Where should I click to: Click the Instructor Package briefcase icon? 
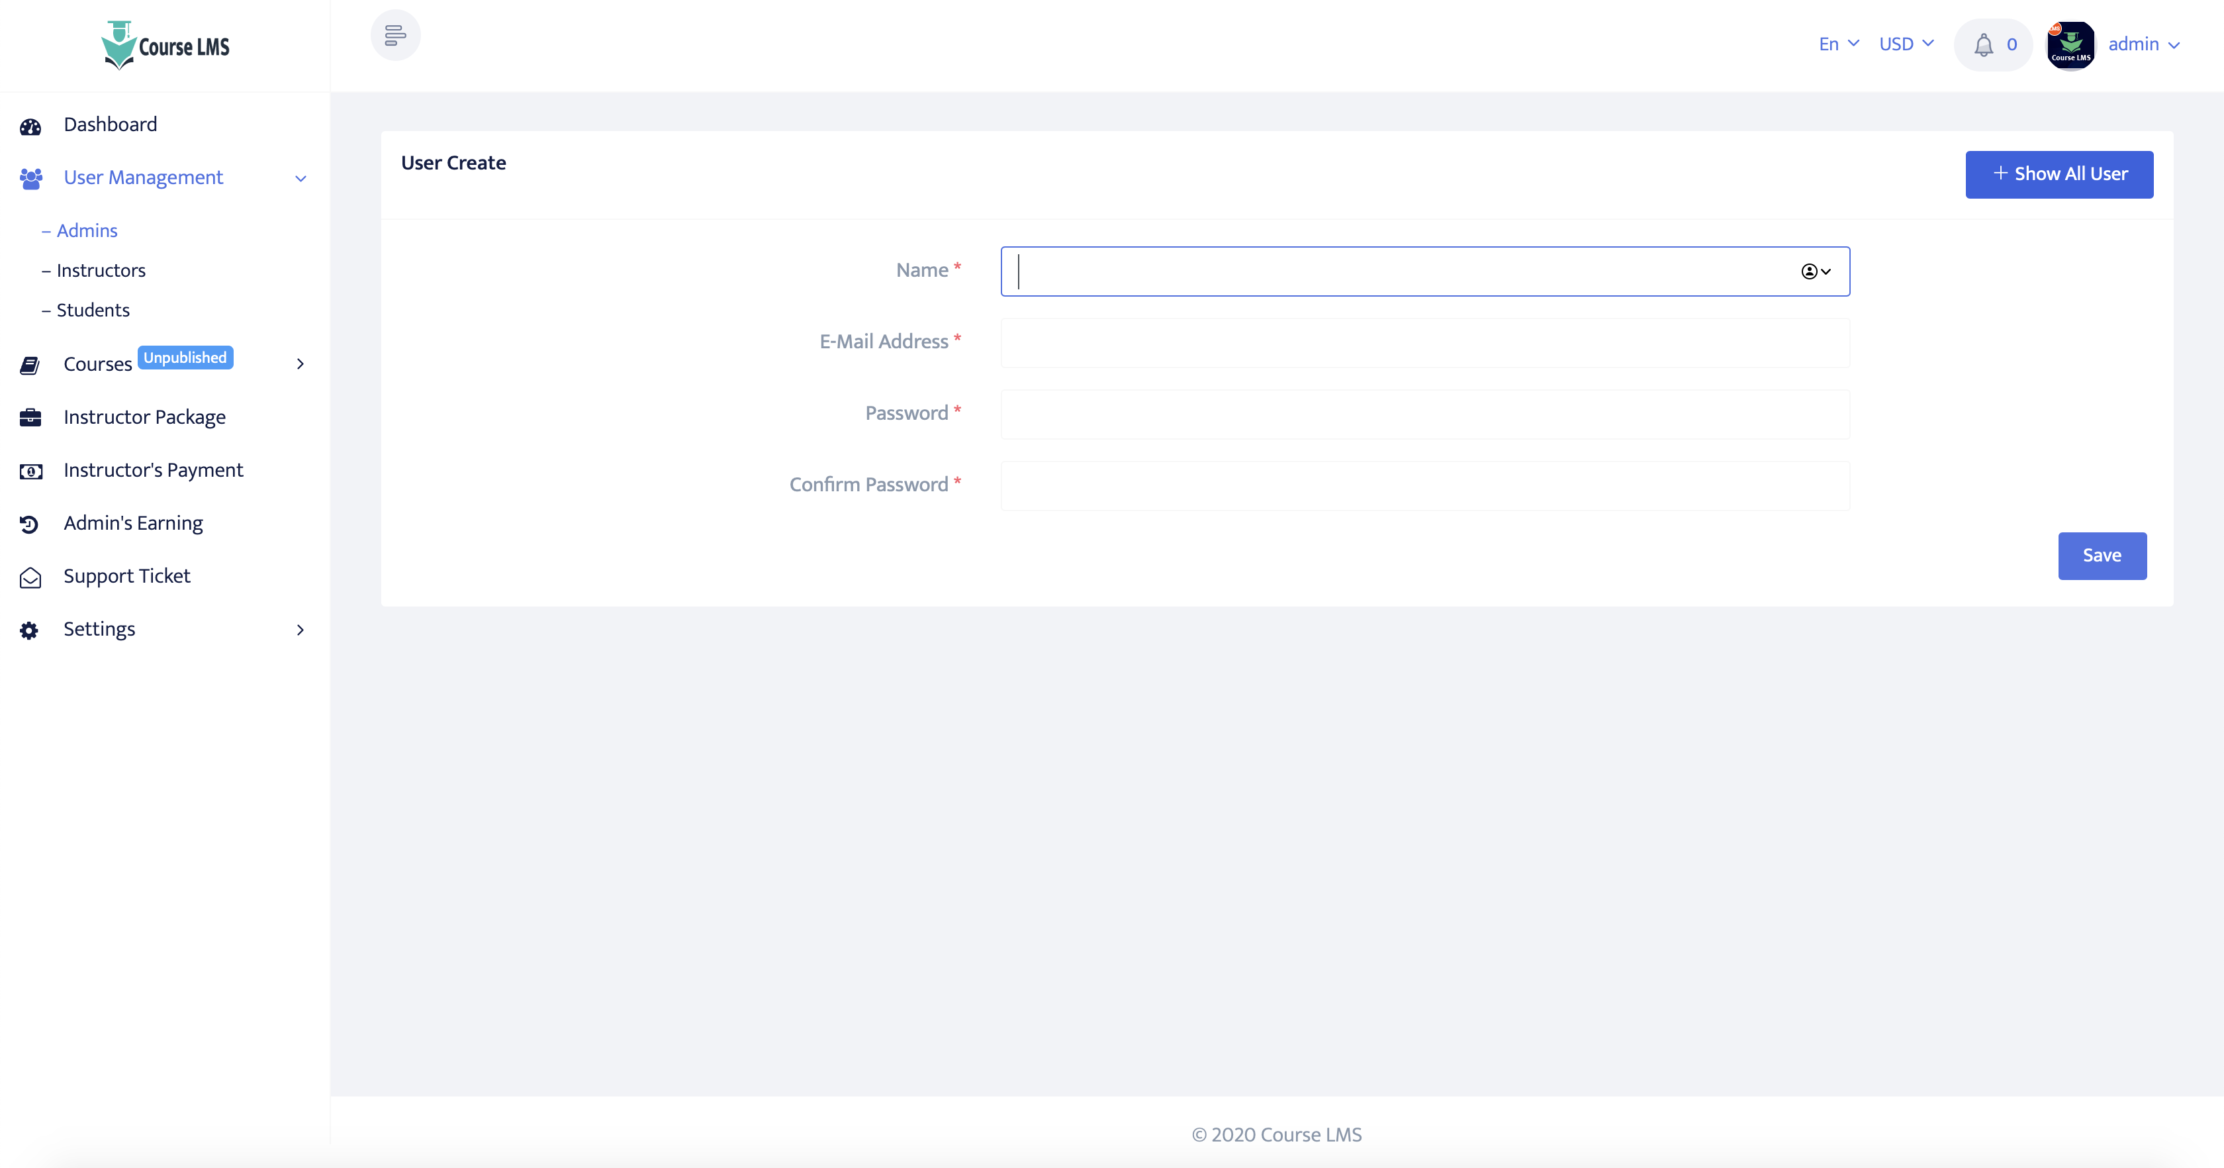[x=31, y=418]
